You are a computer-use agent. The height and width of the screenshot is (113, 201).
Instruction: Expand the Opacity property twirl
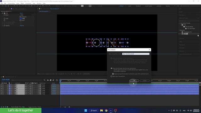(x=3, y=26)
